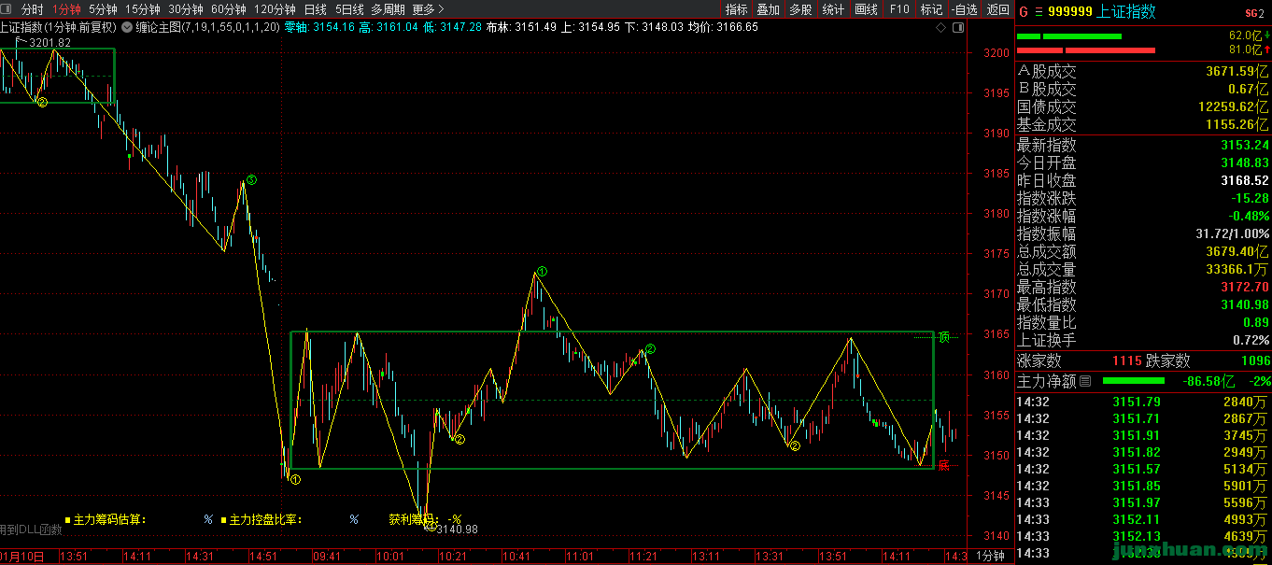Select the 15分钟 period tab
Image resolution: width=1272 pixels, height=565 pixels.
pos(143,9)
